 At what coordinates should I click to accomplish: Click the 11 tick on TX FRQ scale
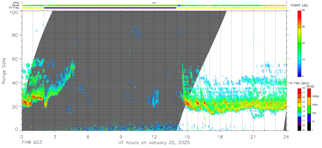coord(304,121)
